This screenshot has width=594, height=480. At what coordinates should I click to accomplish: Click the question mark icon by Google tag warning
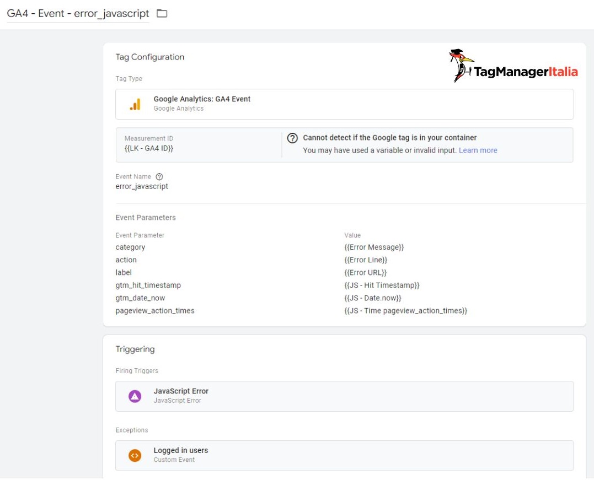point(293,138)
